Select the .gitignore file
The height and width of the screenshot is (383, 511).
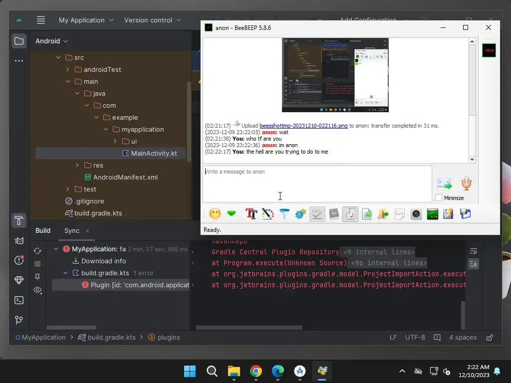click(x=84, y=201)
